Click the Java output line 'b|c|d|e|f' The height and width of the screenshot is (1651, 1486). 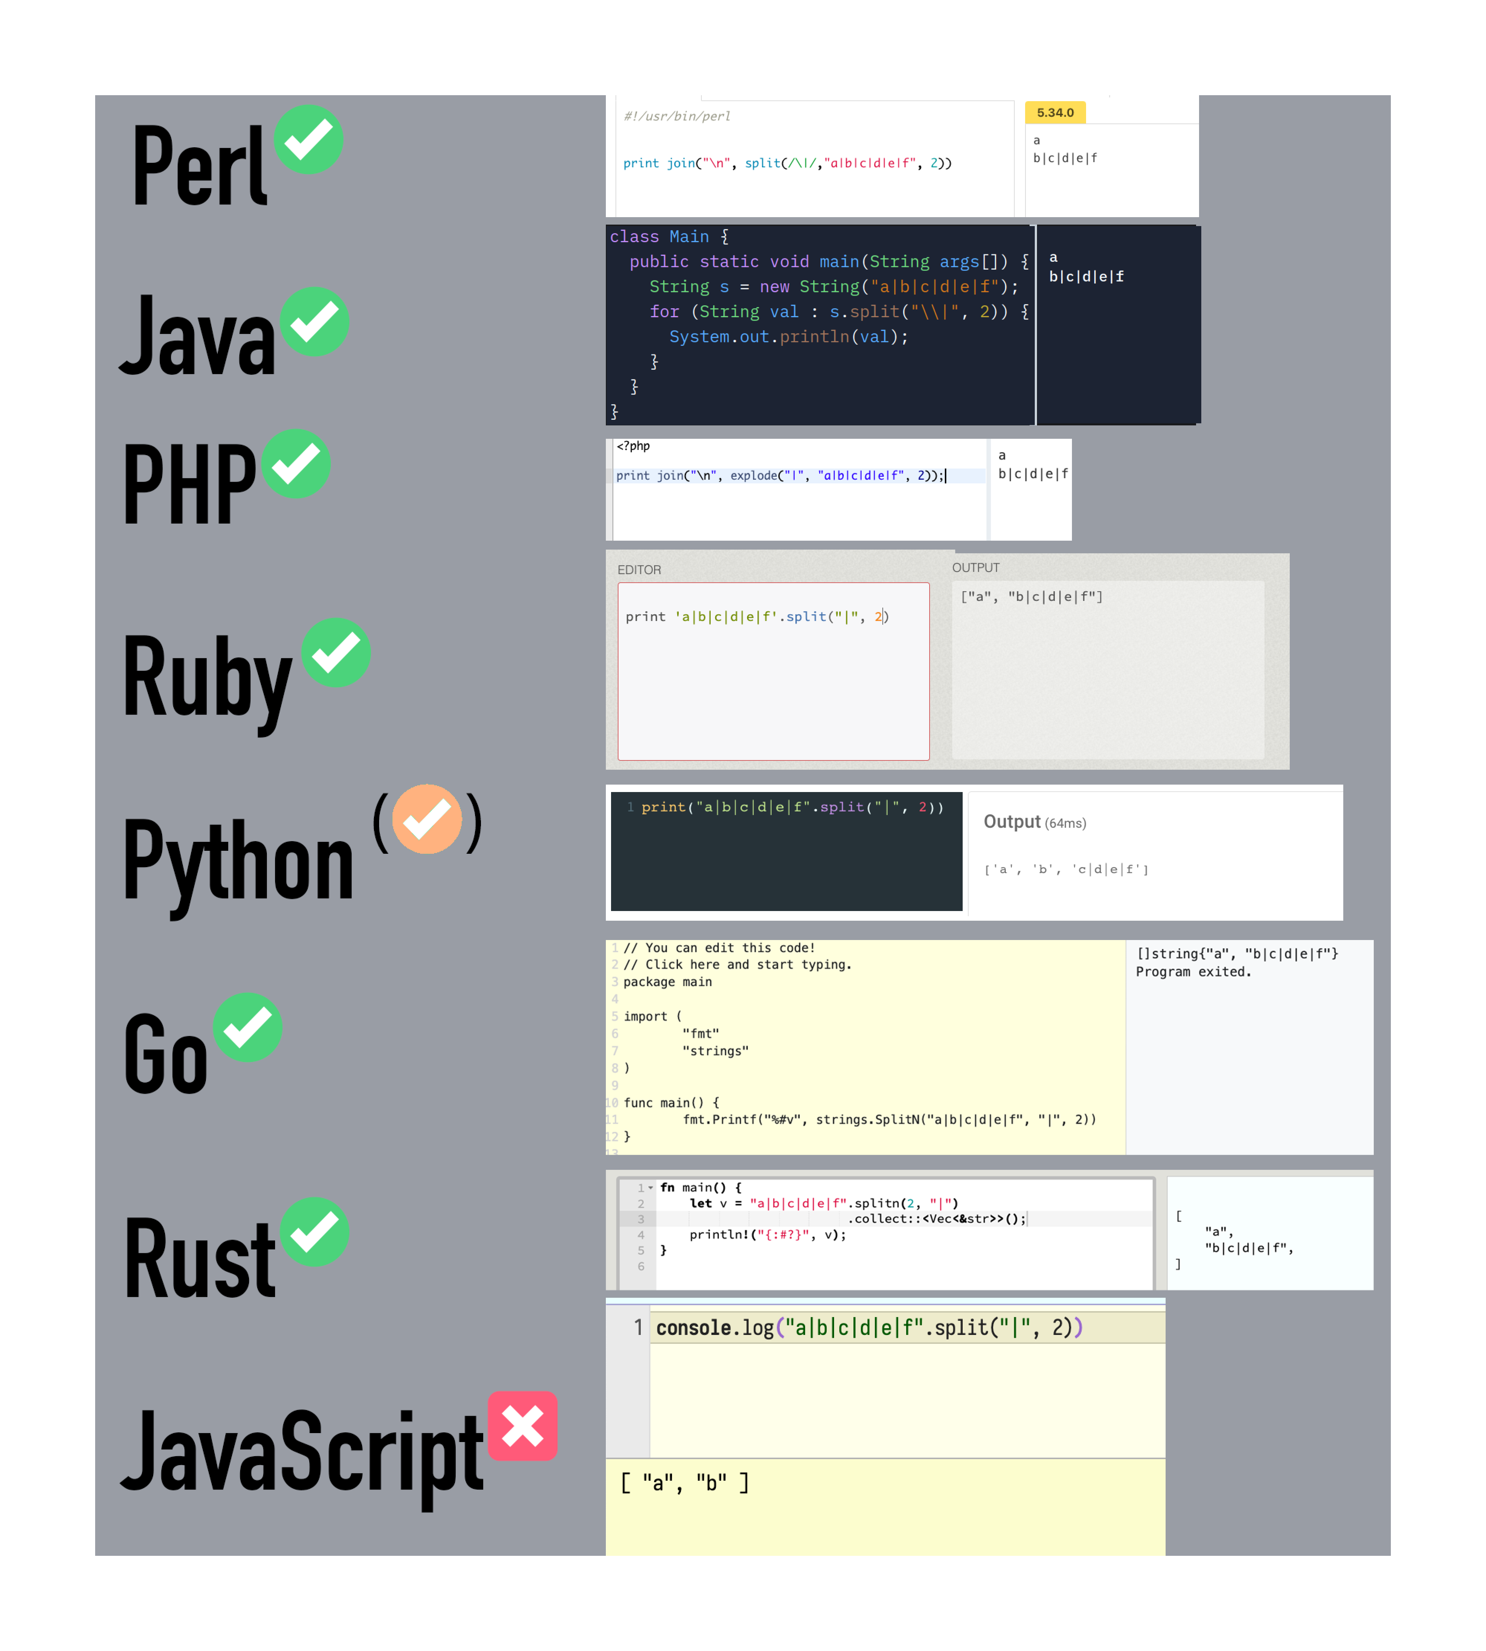1086,277
